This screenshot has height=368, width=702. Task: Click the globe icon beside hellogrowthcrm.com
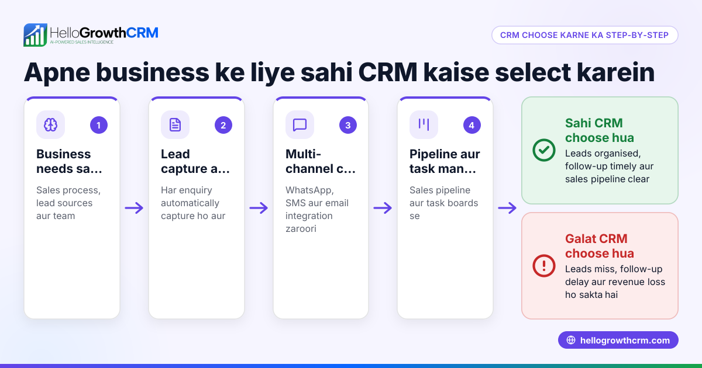(571, 341)
